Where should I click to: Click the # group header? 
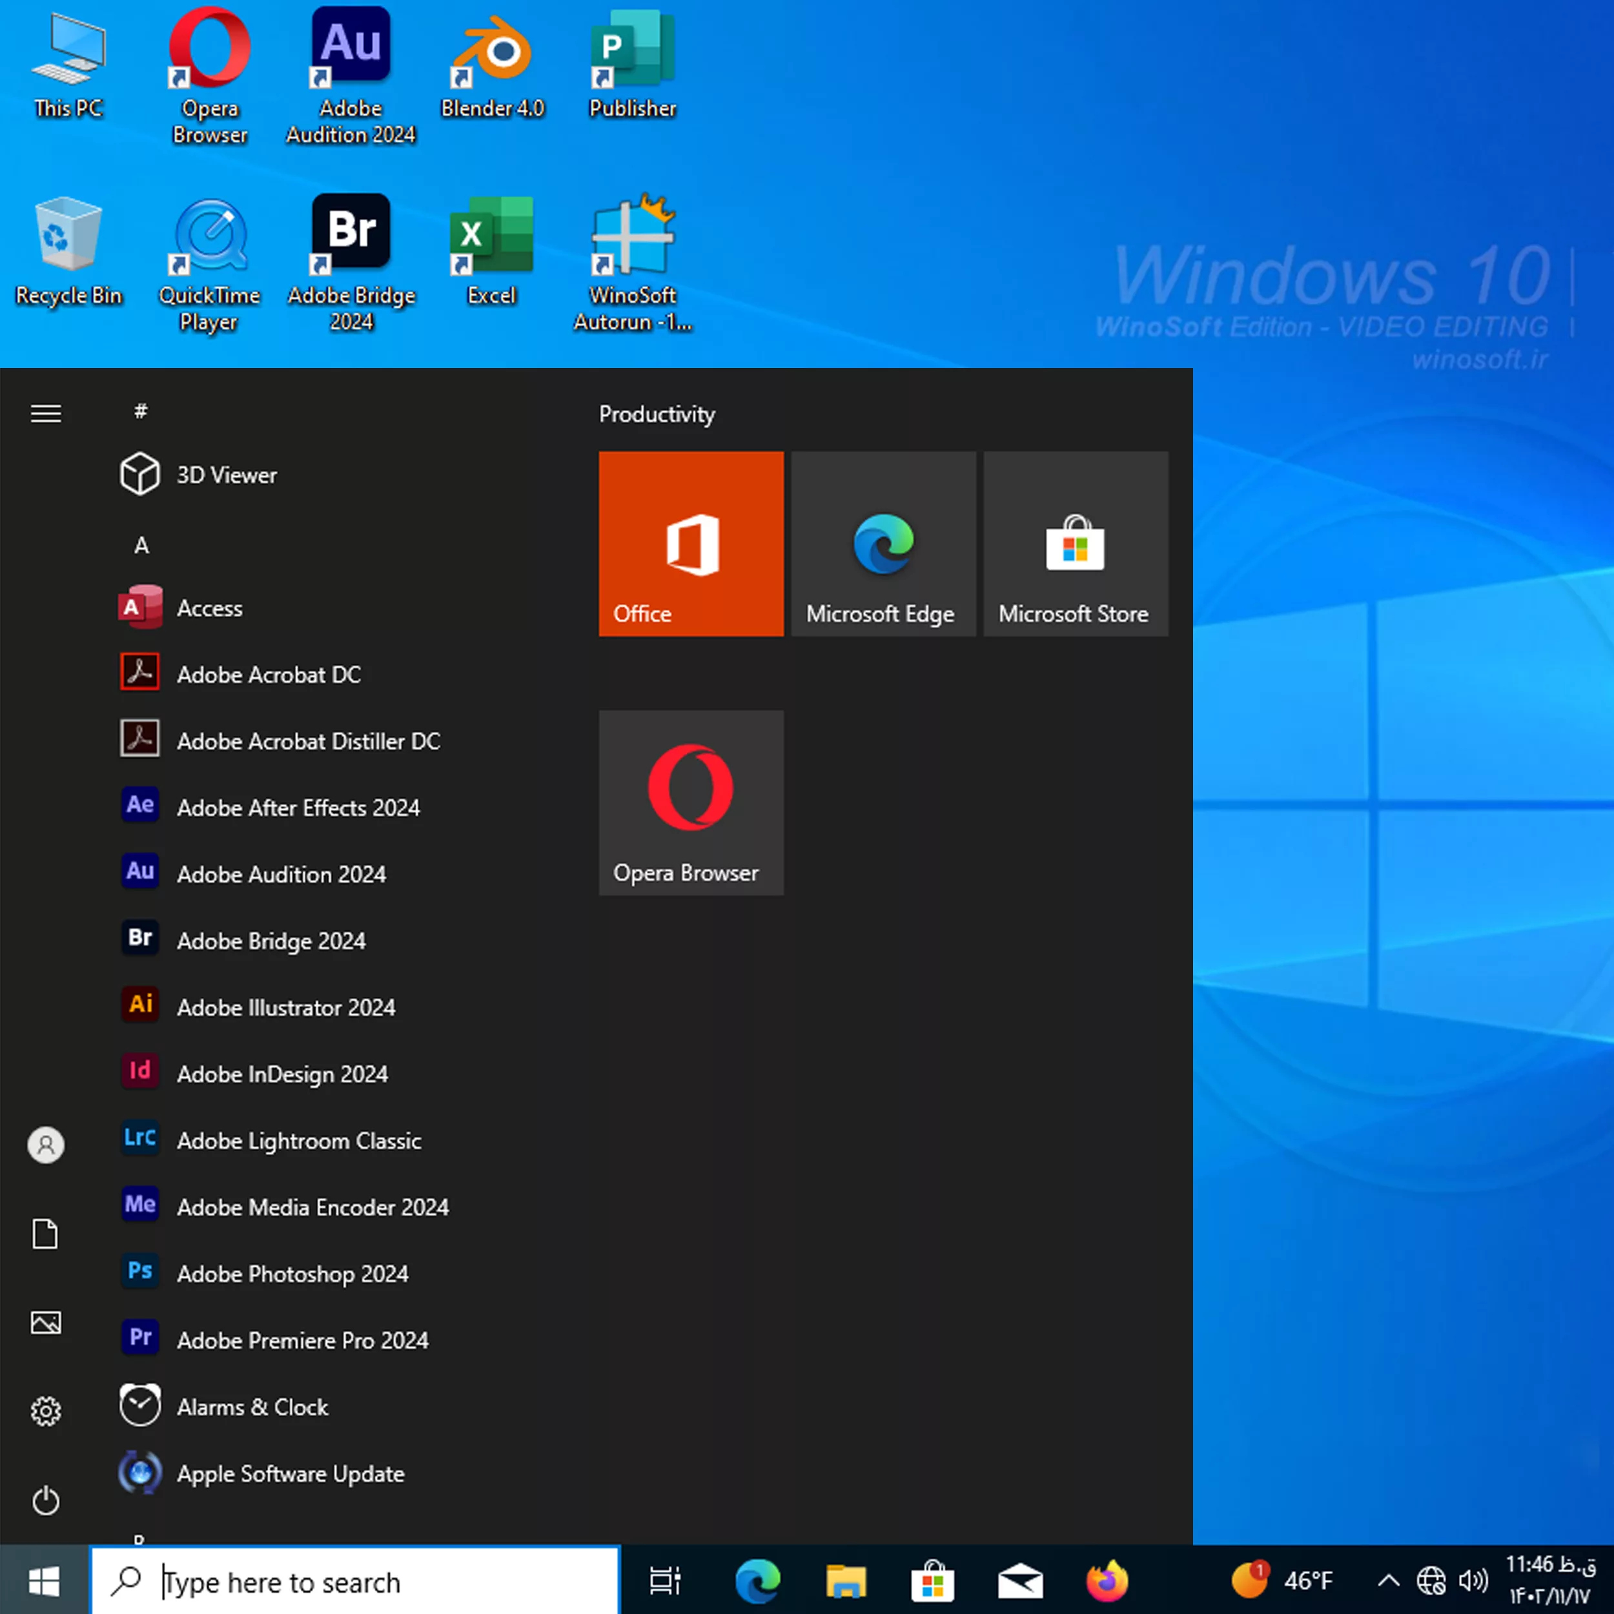click(141, 411)
